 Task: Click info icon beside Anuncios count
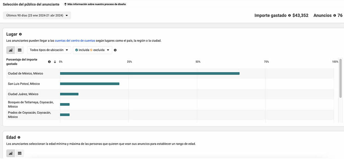(x=335, y=16)
